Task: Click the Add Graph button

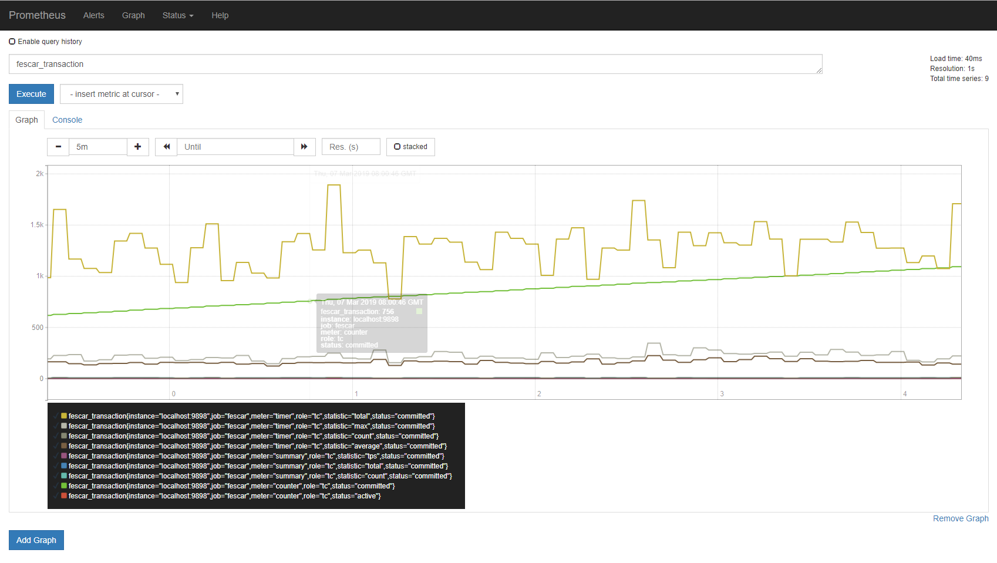Action: point(36,540)
